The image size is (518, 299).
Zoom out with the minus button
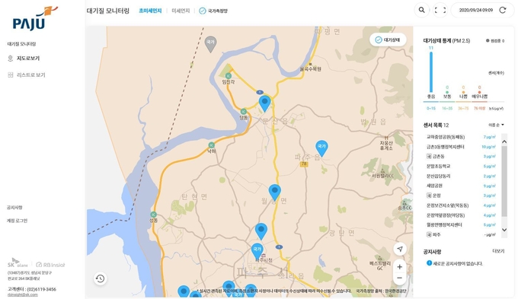[x=400, y=278]
